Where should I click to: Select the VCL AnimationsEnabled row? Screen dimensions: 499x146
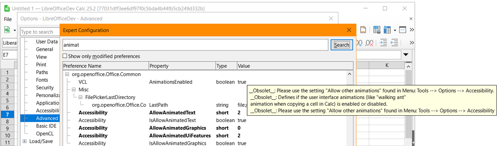click(204, 82)
